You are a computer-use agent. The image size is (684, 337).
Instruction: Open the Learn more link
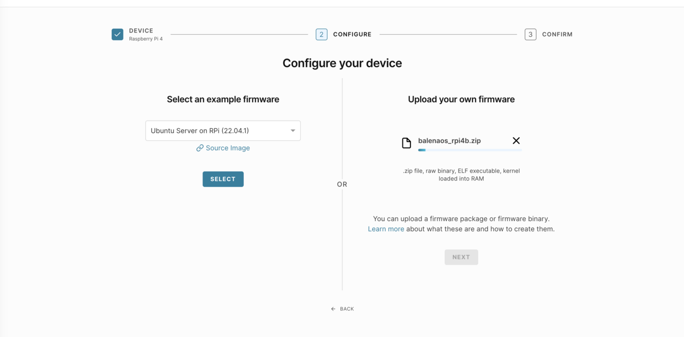pos(386,229)
